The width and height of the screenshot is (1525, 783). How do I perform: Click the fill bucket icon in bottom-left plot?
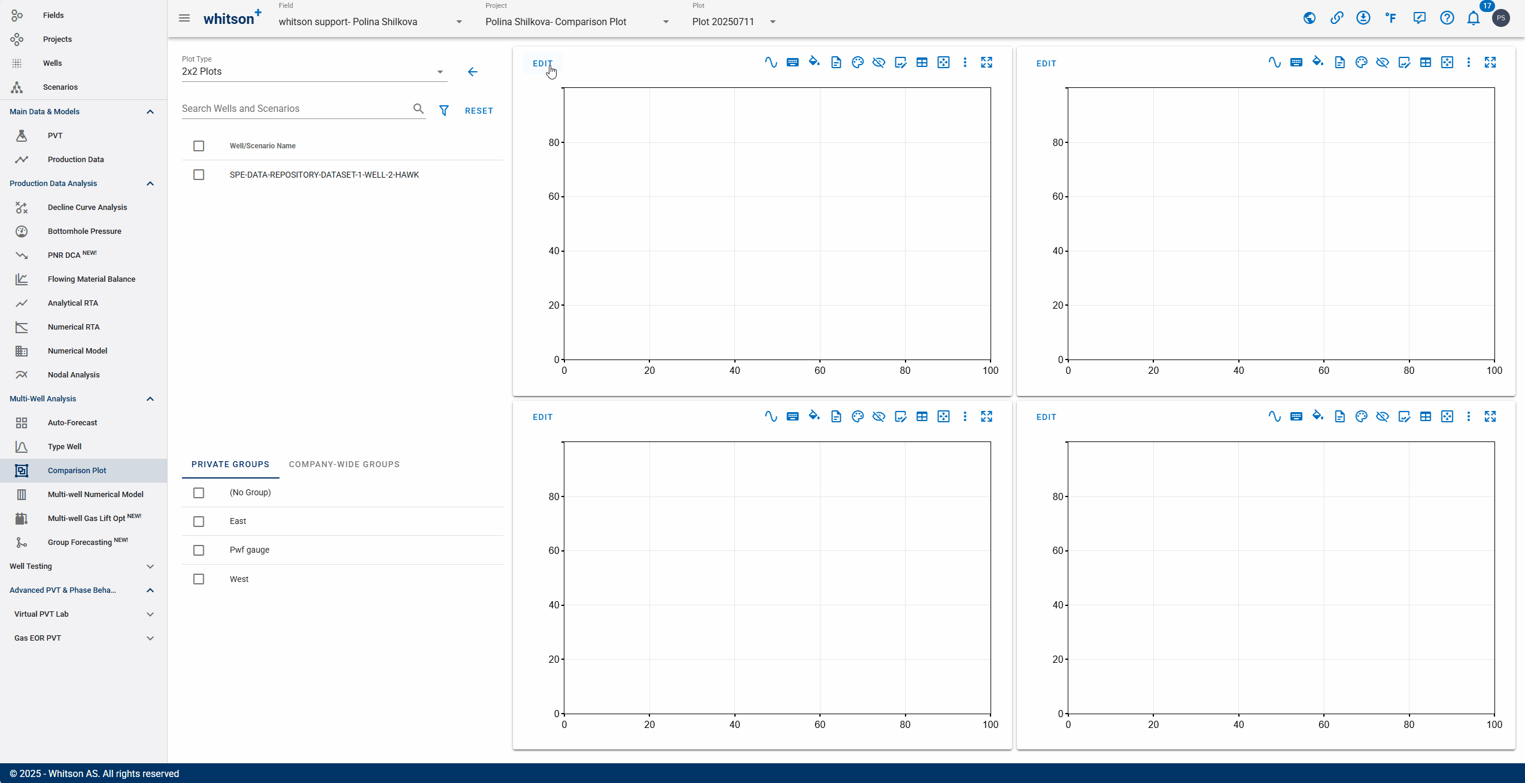(814, 416)
